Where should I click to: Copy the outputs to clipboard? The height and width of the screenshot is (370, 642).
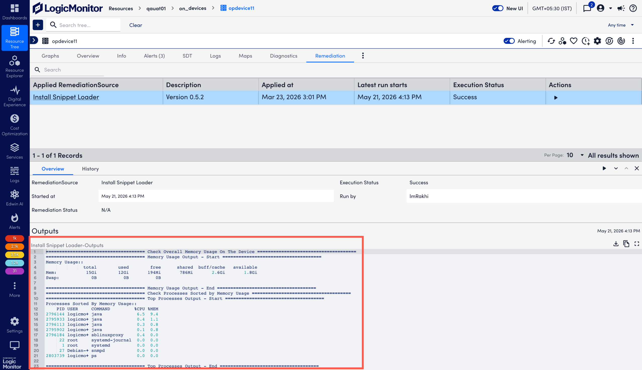click(x=626, y=244)
